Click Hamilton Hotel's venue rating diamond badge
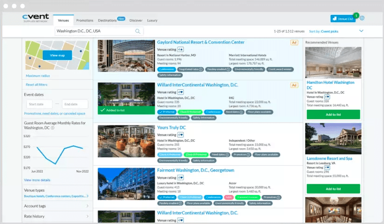This screenshot has height=224, width=384. pyautogui.click(x=327, y=97)
